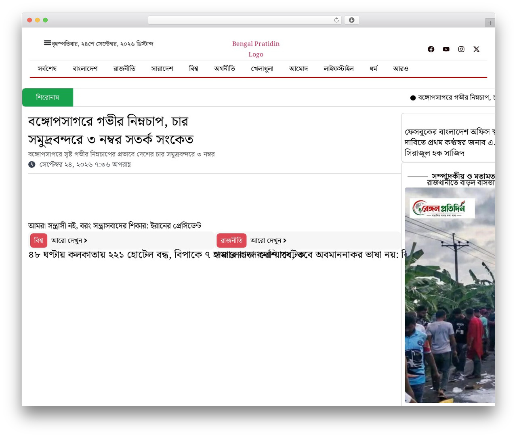Expand the আরও menu item

(401, 69)
